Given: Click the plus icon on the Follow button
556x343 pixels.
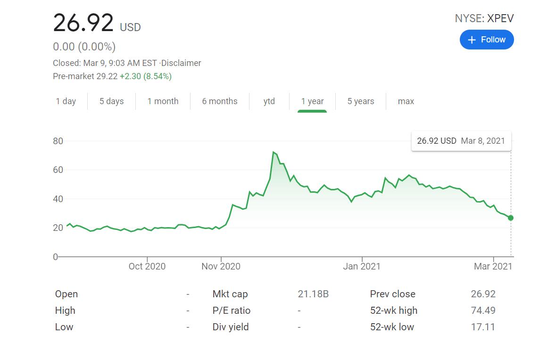Looking at the screenshot, I should point(471,40).
